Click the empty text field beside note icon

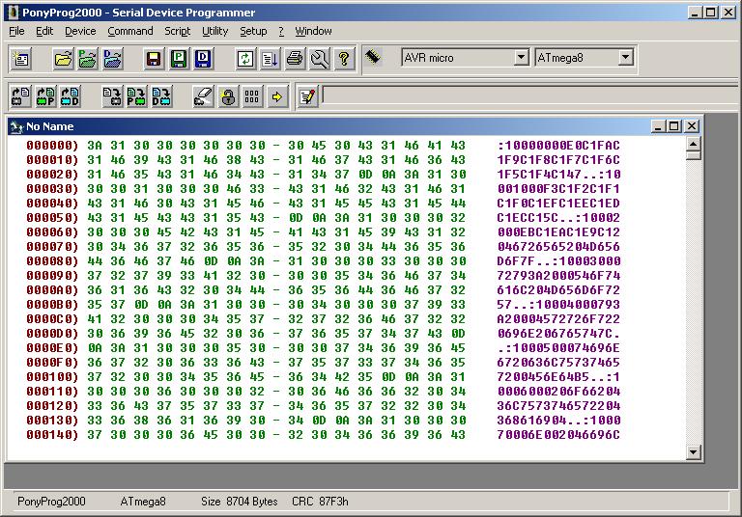530,95
